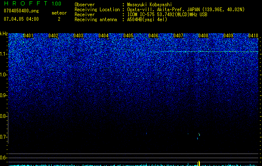Click the 0.6 kHz axis label

coord(3,158)
